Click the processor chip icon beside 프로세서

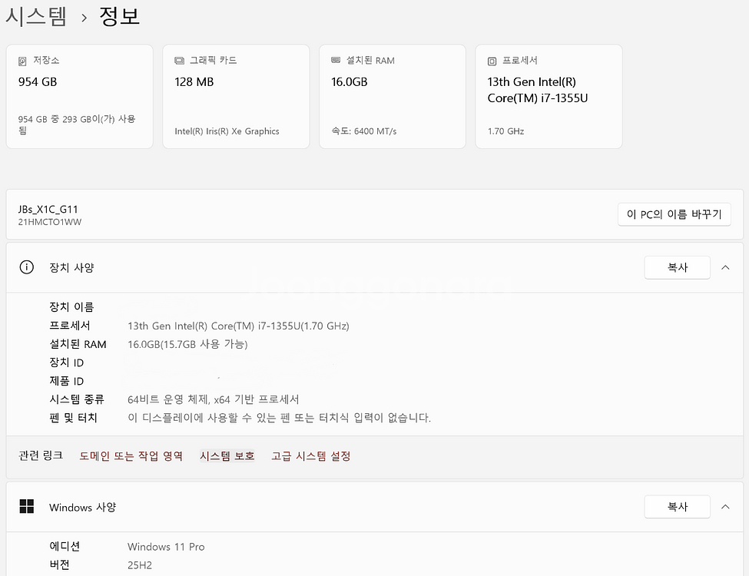492,61
